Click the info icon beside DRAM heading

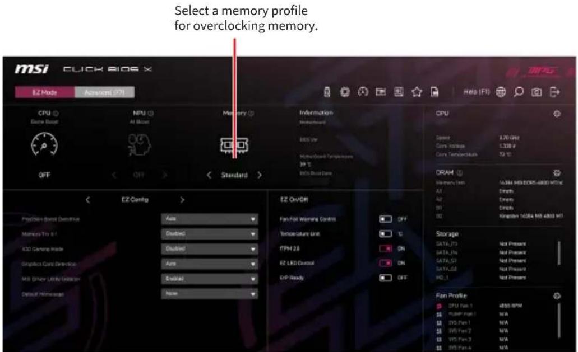point(460,172)
